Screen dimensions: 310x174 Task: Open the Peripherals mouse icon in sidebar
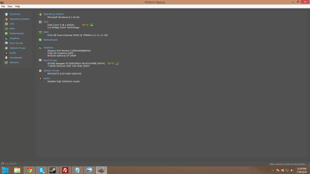point(6,58)
